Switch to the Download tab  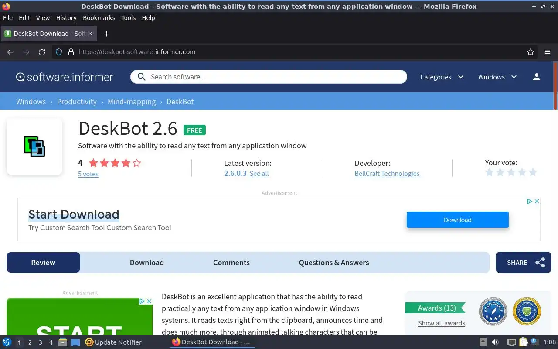click(147, 263)
